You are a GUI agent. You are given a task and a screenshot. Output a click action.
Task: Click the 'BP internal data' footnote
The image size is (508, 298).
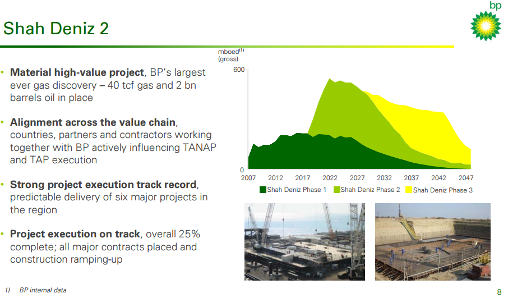[43, 290]
